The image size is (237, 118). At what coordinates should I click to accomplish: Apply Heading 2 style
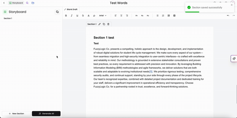pos(142,16)
